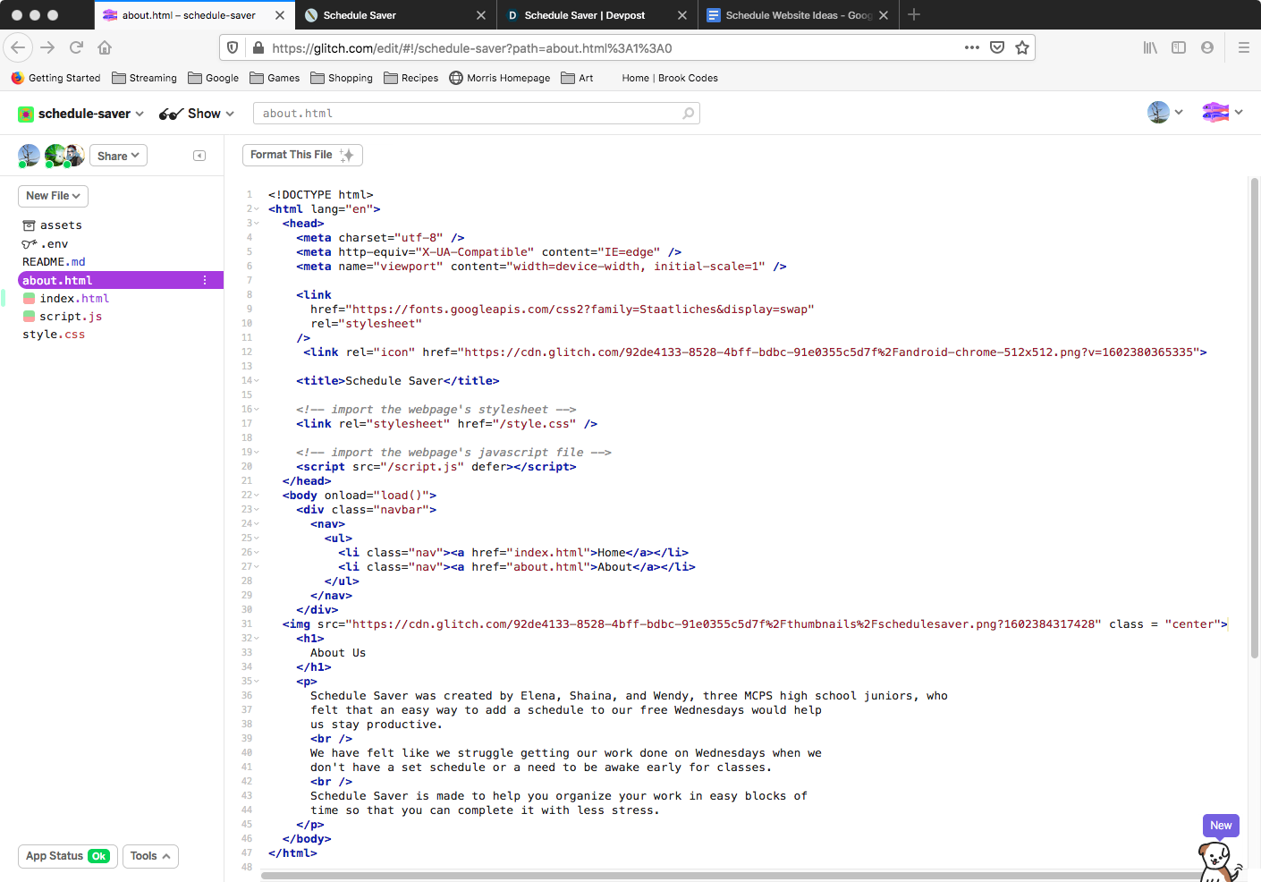
Task: Open the Art bookmarks folder
Action: tap(577, 78)
